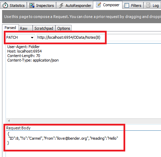Select the Options tab
This screenshot has width=161, height=157.
pyautogui.click(x=64, y=28)
